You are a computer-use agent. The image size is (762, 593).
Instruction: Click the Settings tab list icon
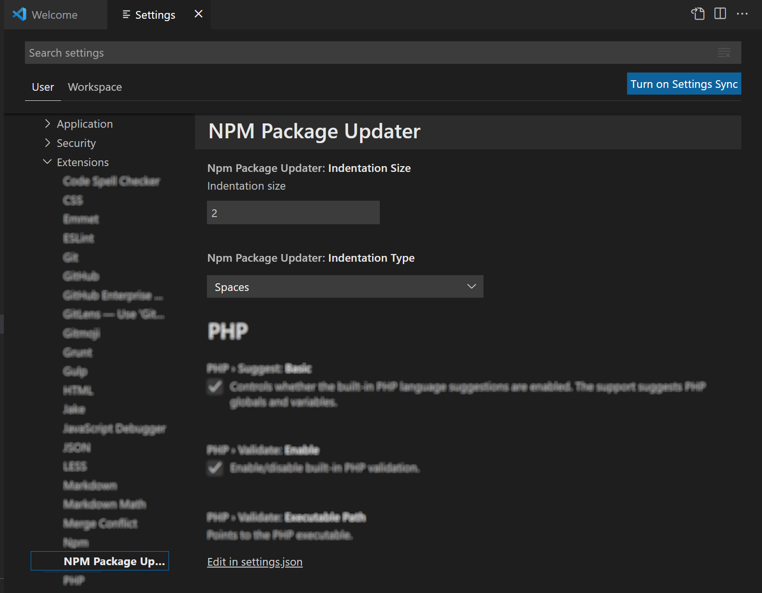126,15
